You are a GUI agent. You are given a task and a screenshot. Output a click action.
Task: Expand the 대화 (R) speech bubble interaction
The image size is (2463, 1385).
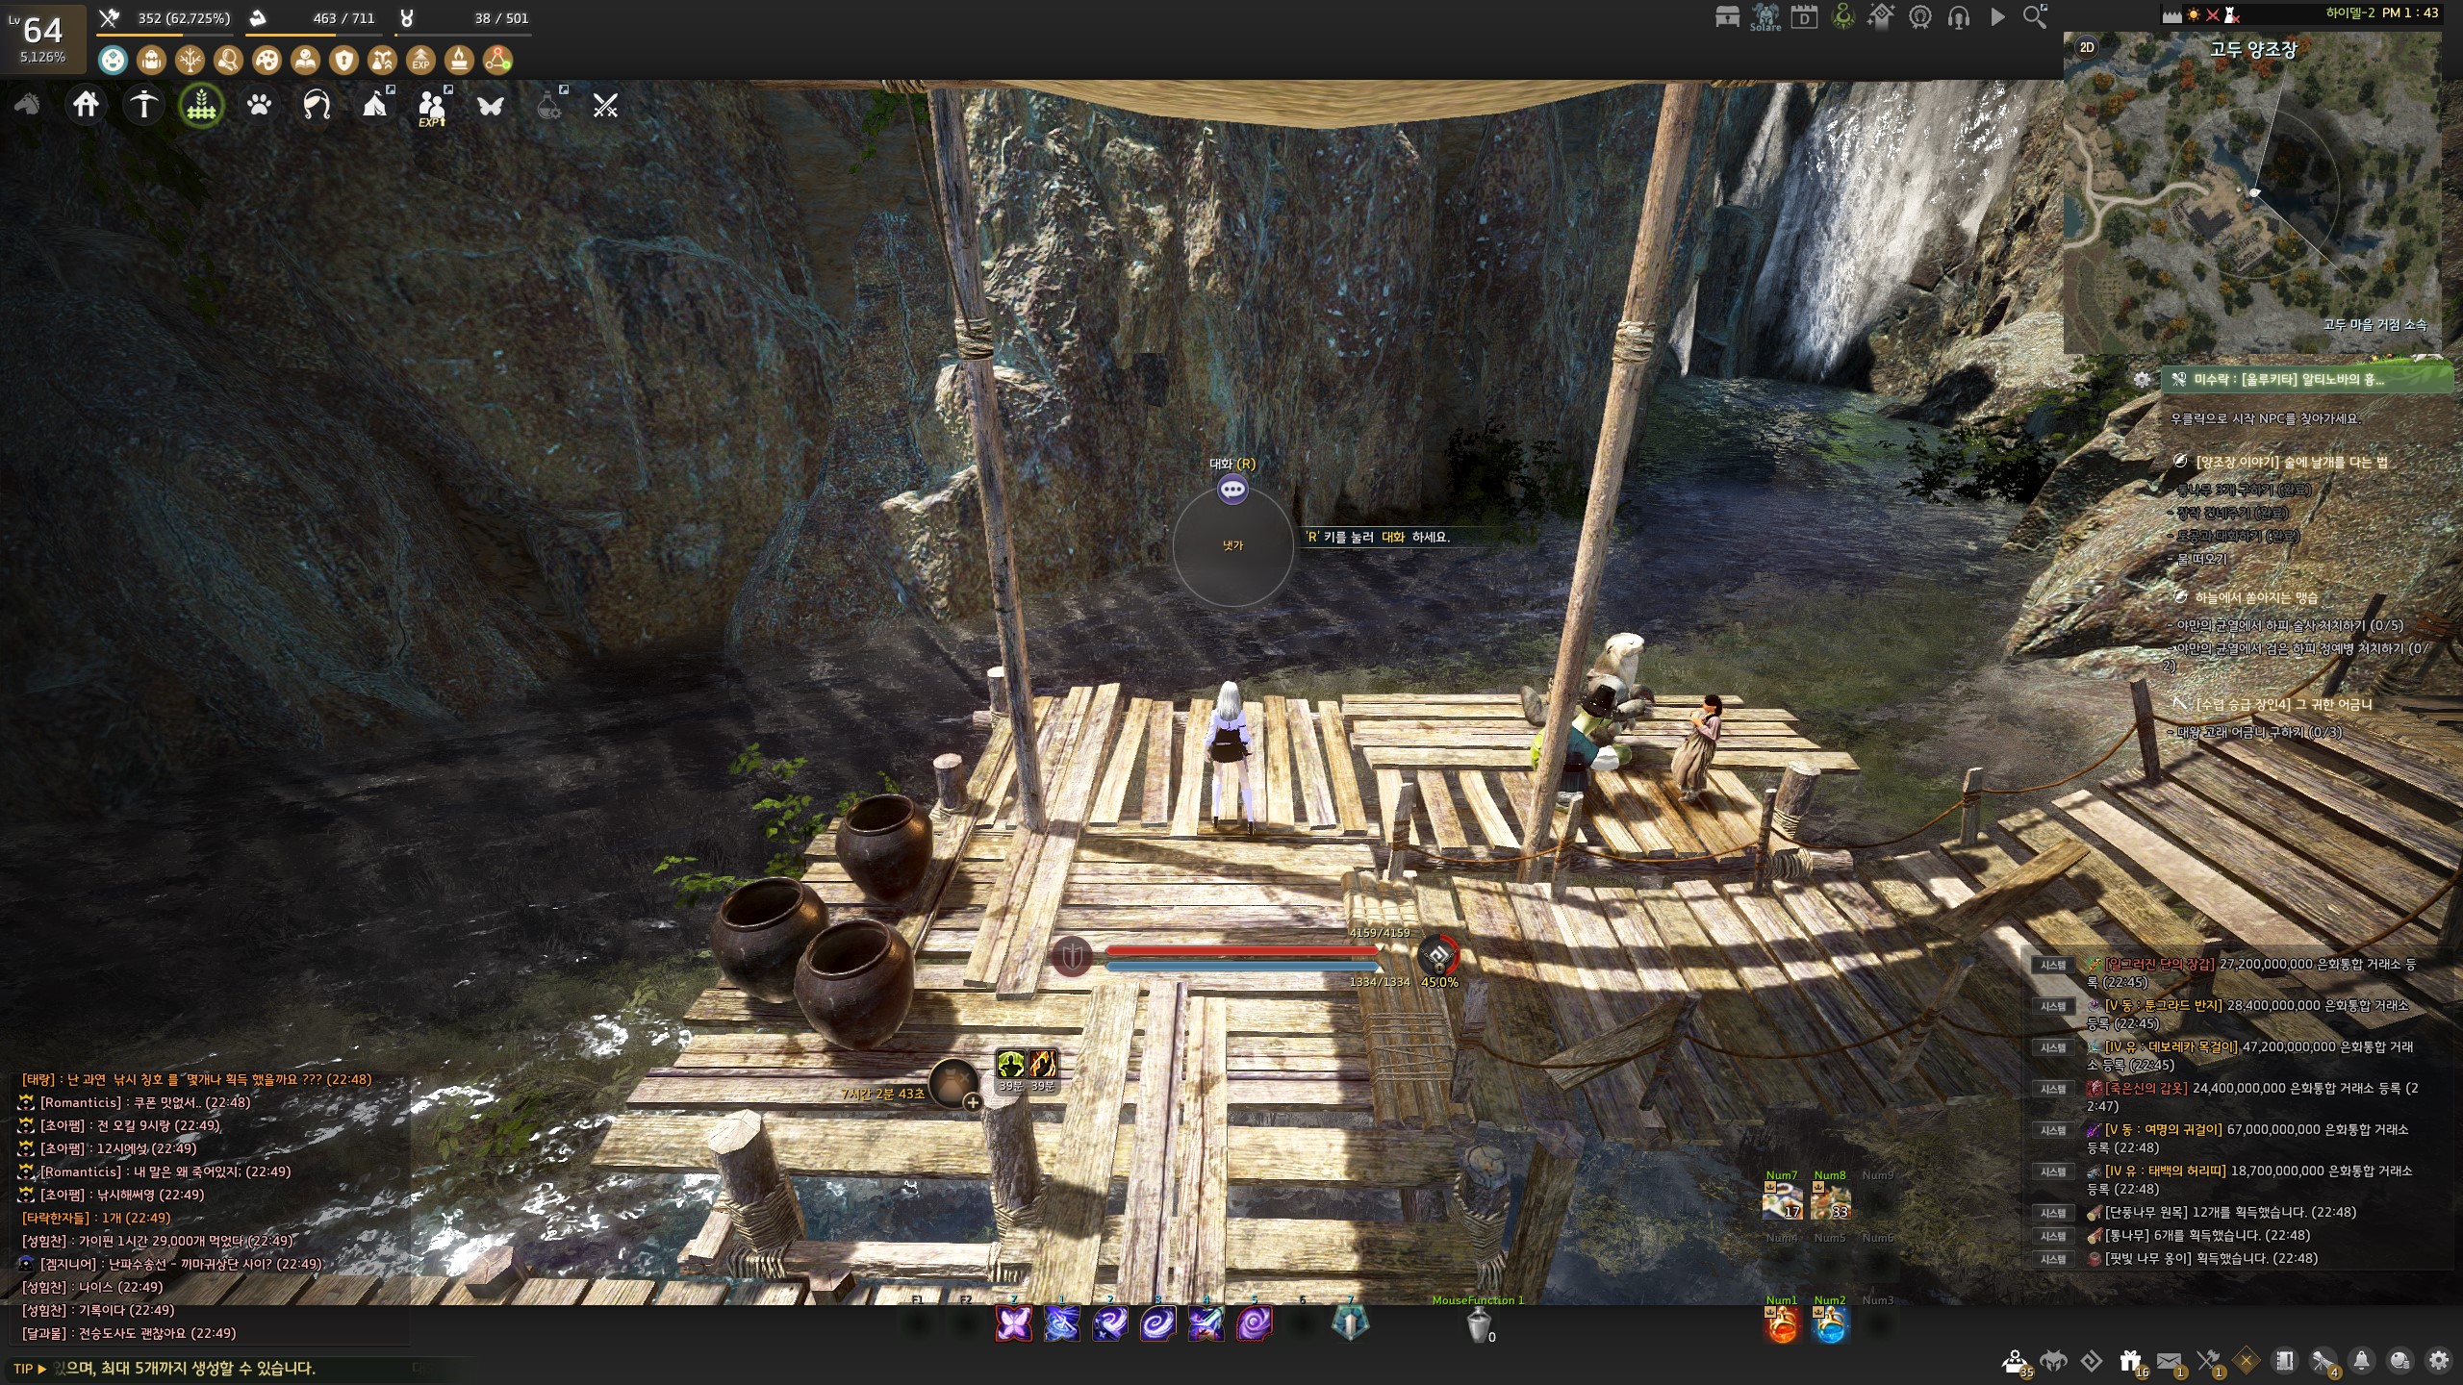pyautogui.click(x=1232, y=490)
